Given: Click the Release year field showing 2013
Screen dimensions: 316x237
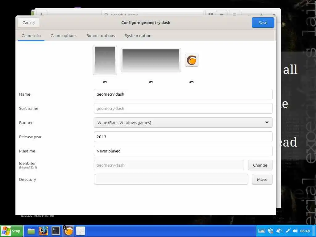Looking at the screenshot, I should pos(183,137).
